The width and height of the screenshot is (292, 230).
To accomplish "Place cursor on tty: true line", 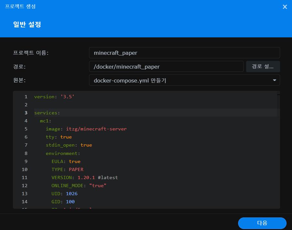I will tap(59, 137).
